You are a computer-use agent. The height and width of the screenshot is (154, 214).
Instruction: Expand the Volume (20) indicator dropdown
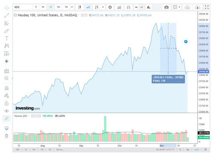pyautogui.click(x=28, y=116)
